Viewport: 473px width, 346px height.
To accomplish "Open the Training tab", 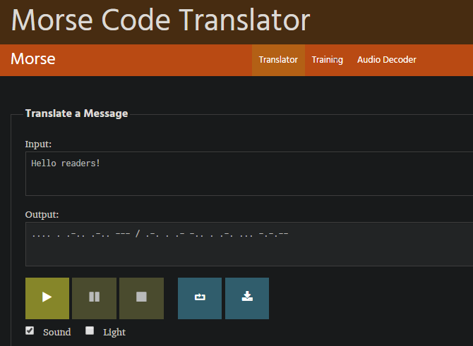I will [x=328, y=60].
